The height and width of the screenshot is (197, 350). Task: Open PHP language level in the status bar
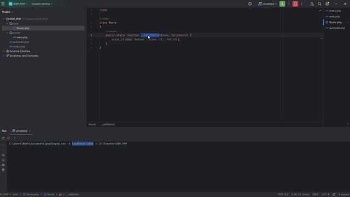283,195
